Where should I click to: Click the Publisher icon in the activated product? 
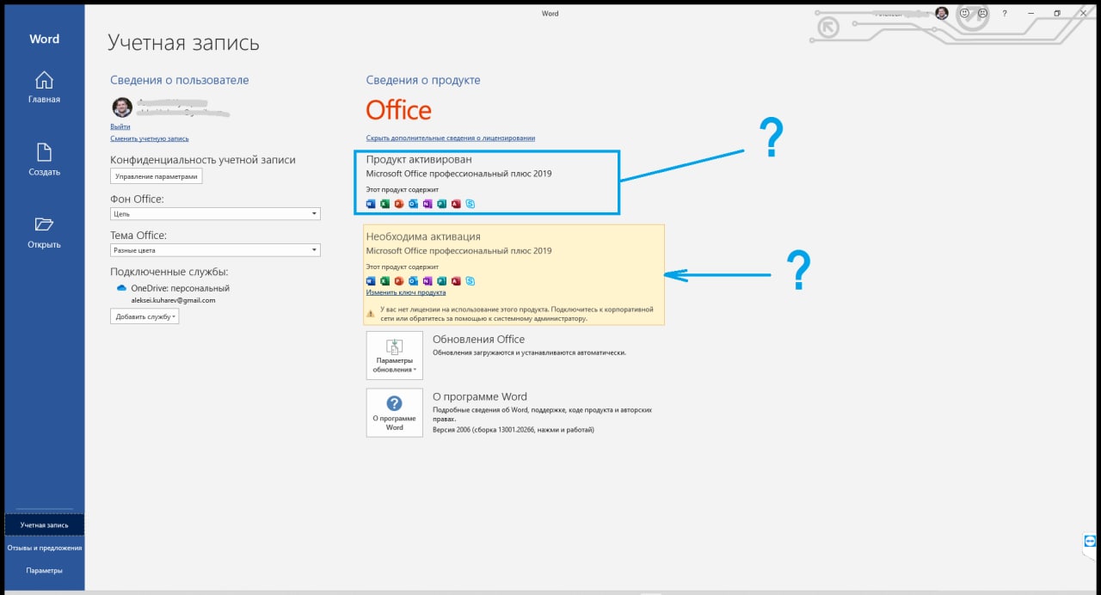(441, 204)
